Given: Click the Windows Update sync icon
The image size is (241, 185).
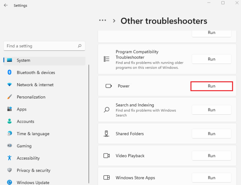Looking at the screenshot, I should [10, 182].
